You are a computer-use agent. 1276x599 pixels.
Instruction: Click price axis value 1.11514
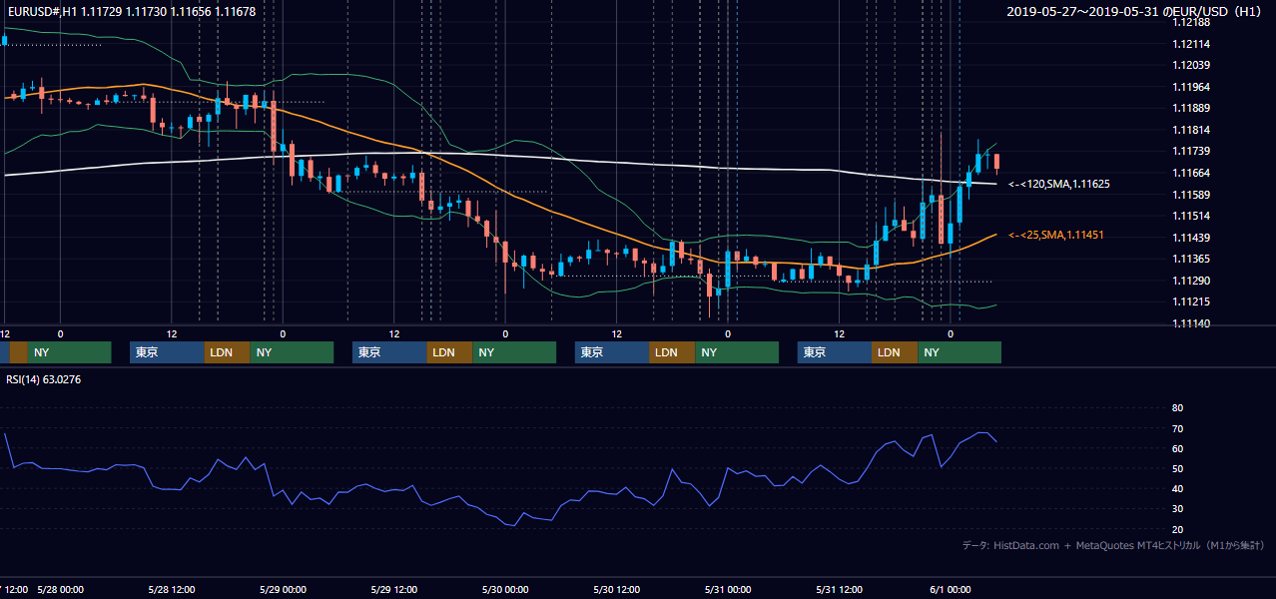click(1190, 216)
